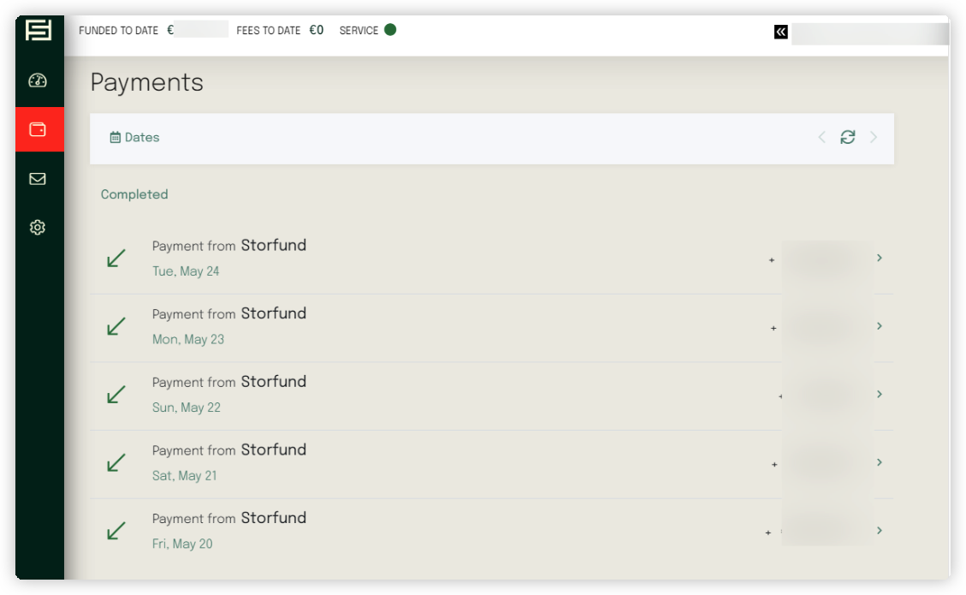Click the Fri, May 20 payment arrow icon
This screenshot has width=966, height=595.
tap(116, 531)
